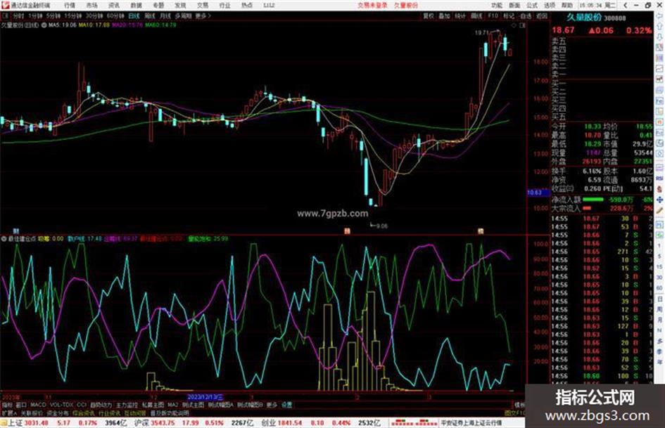
Task: Open the 多周期 view tab
Action: [x=183, y=15]
